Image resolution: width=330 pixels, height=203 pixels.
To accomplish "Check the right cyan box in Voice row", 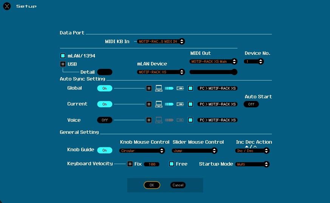I will (x=190, y=120).
